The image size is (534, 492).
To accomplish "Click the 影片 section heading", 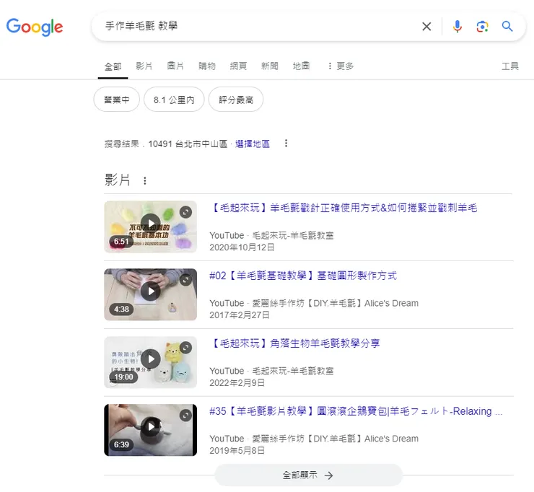I will point(117,180).
